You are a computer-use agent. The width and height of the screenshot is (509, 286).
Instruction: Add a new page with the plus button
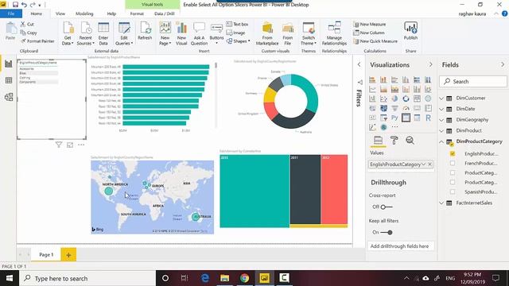pos(68,255)
